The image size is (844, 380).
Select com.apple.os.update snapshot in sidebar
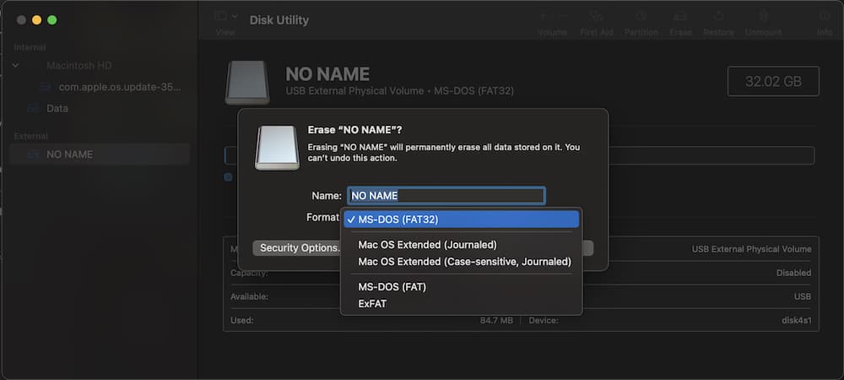click(x=120, y=87)
